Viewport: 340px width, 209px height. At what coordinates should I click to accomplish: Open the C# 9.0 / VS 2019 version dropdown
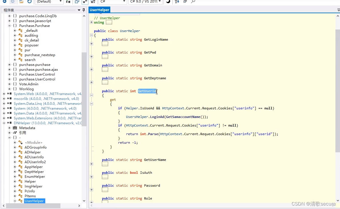tap(145, 1)
